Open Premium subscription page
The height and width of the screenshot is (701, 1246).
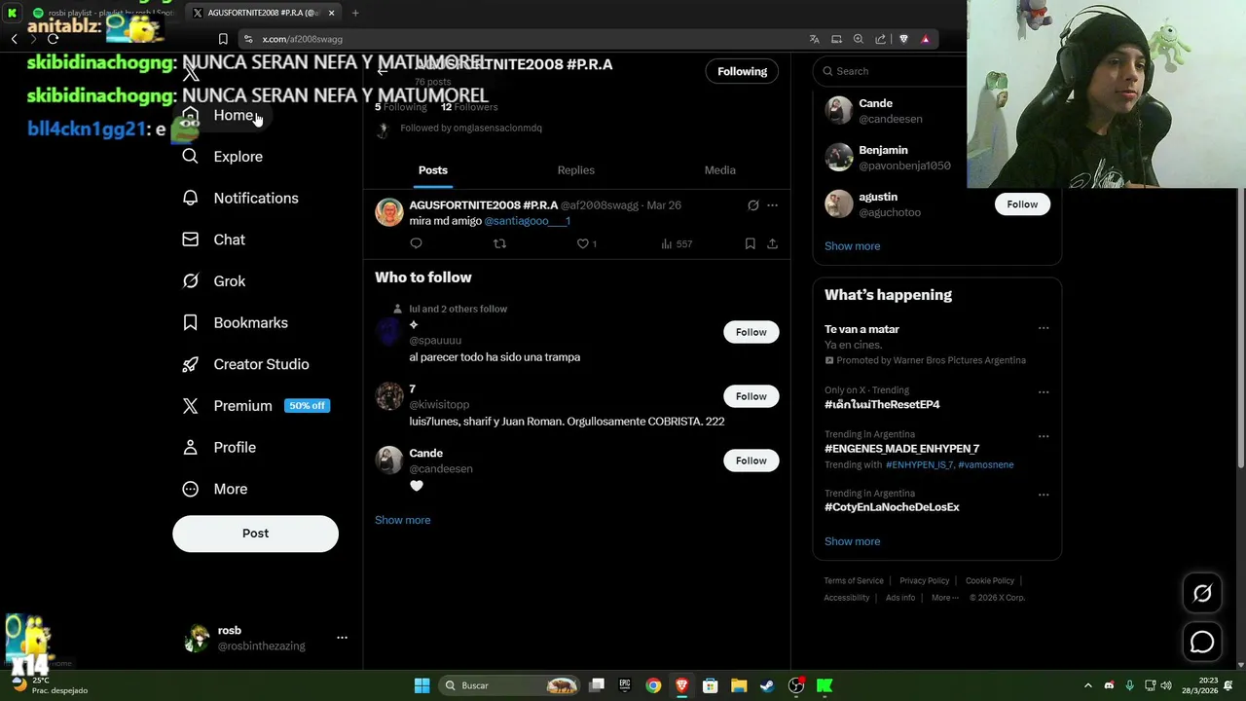click(x=256, y=406)
